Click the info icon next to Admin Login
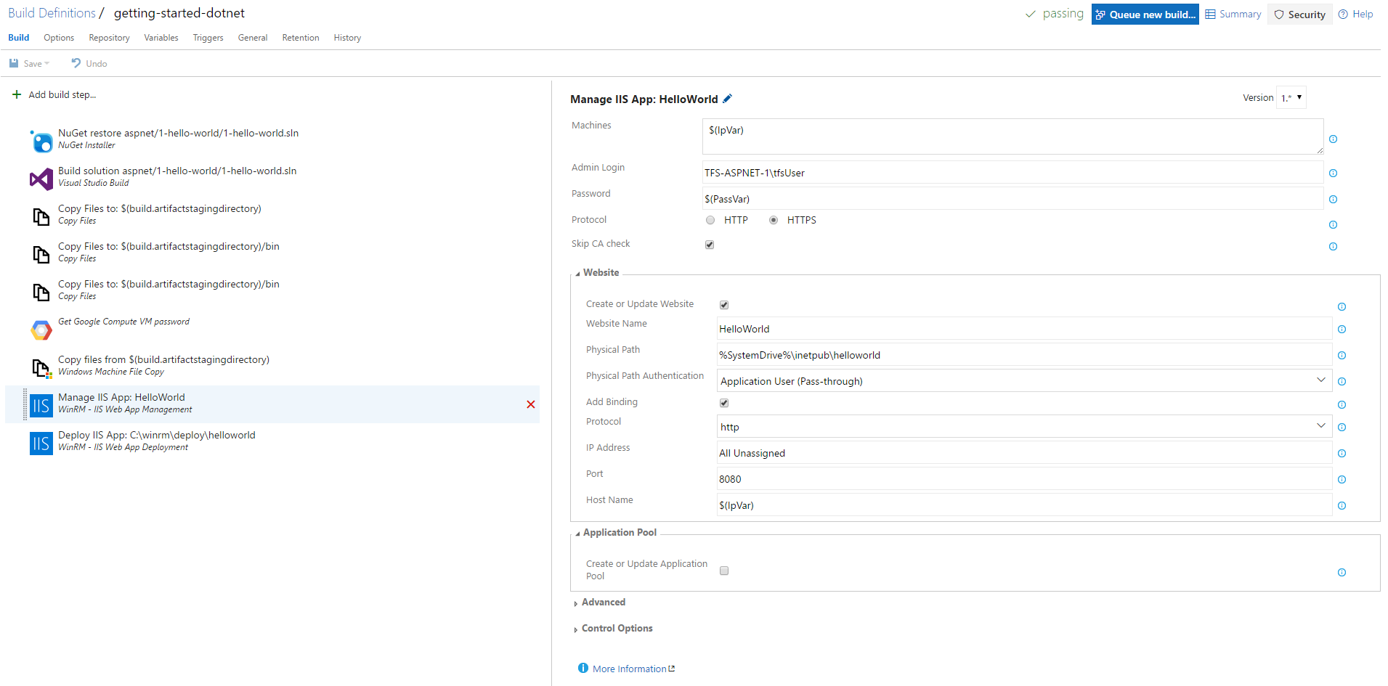1388x686 pixels. (1333, 173)
